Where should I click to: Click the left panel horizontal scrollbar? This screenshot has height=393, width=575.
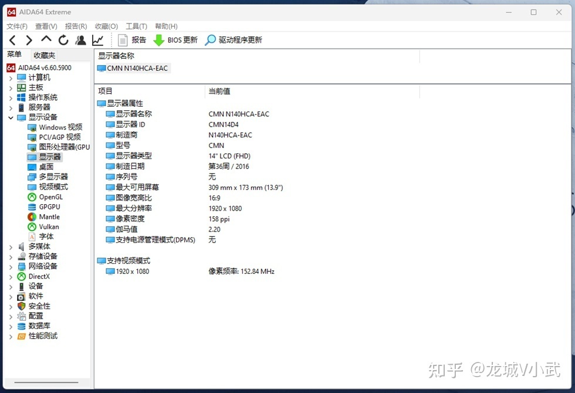pos(46,382)
